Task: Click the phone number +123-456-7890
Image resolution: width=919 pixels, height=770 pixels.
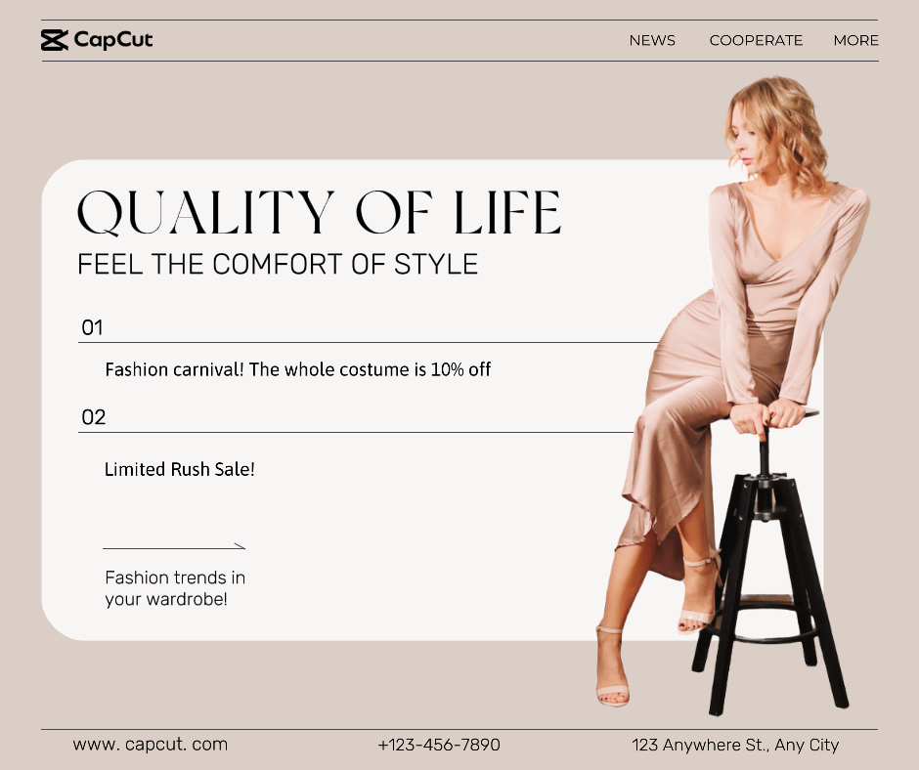Action: click(439, 745)
